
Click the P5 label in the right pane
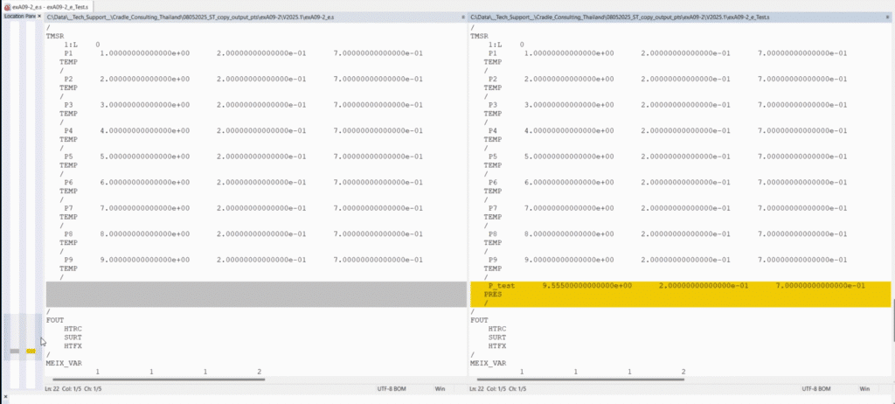tap(493, 157)
